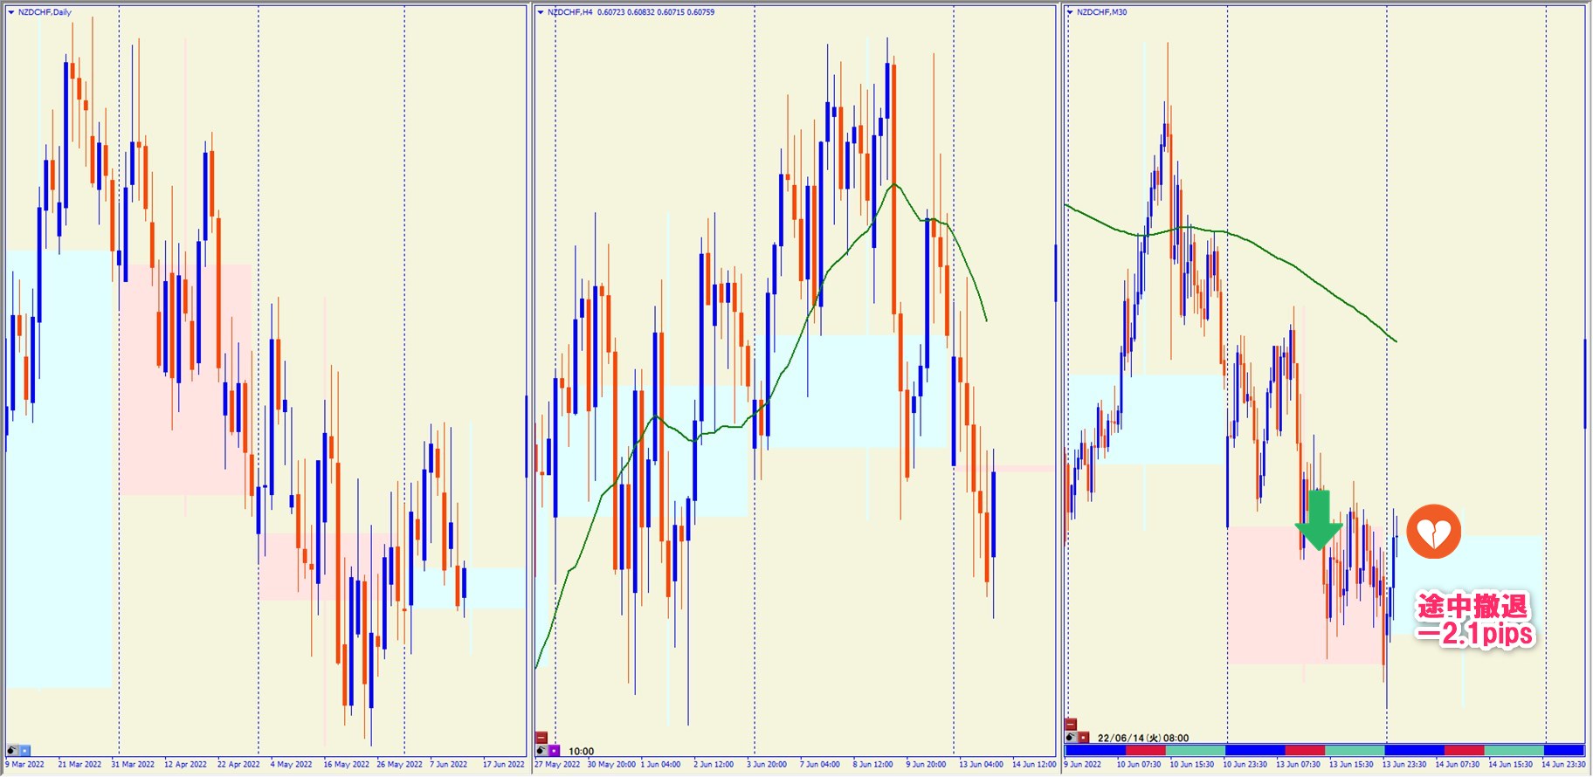Click the 22/06/14 08:00 time label
Image resolution: width=1593 pixels, height=777 pixels.
1142,738
